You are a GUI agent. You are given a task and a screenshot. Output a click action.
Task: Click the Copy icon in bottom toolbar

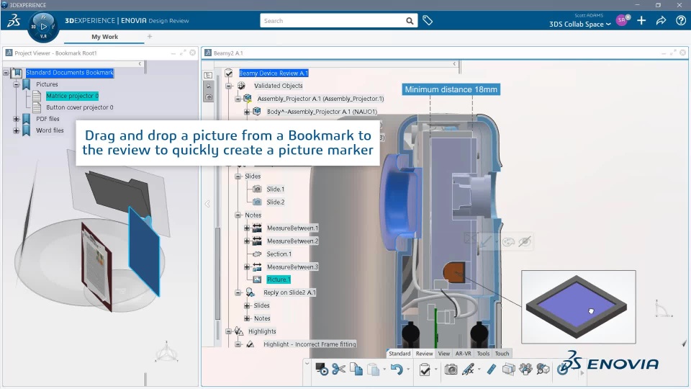coord(356,370)
